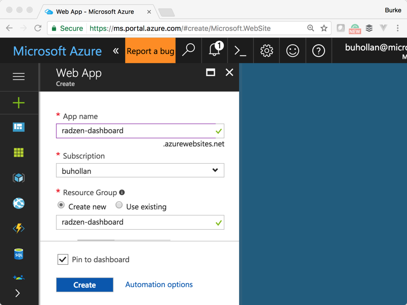The height and width of the screenshot is (305, 407).
Task: Open the Subscription dropdown
Action: click(x=140, y=170)
